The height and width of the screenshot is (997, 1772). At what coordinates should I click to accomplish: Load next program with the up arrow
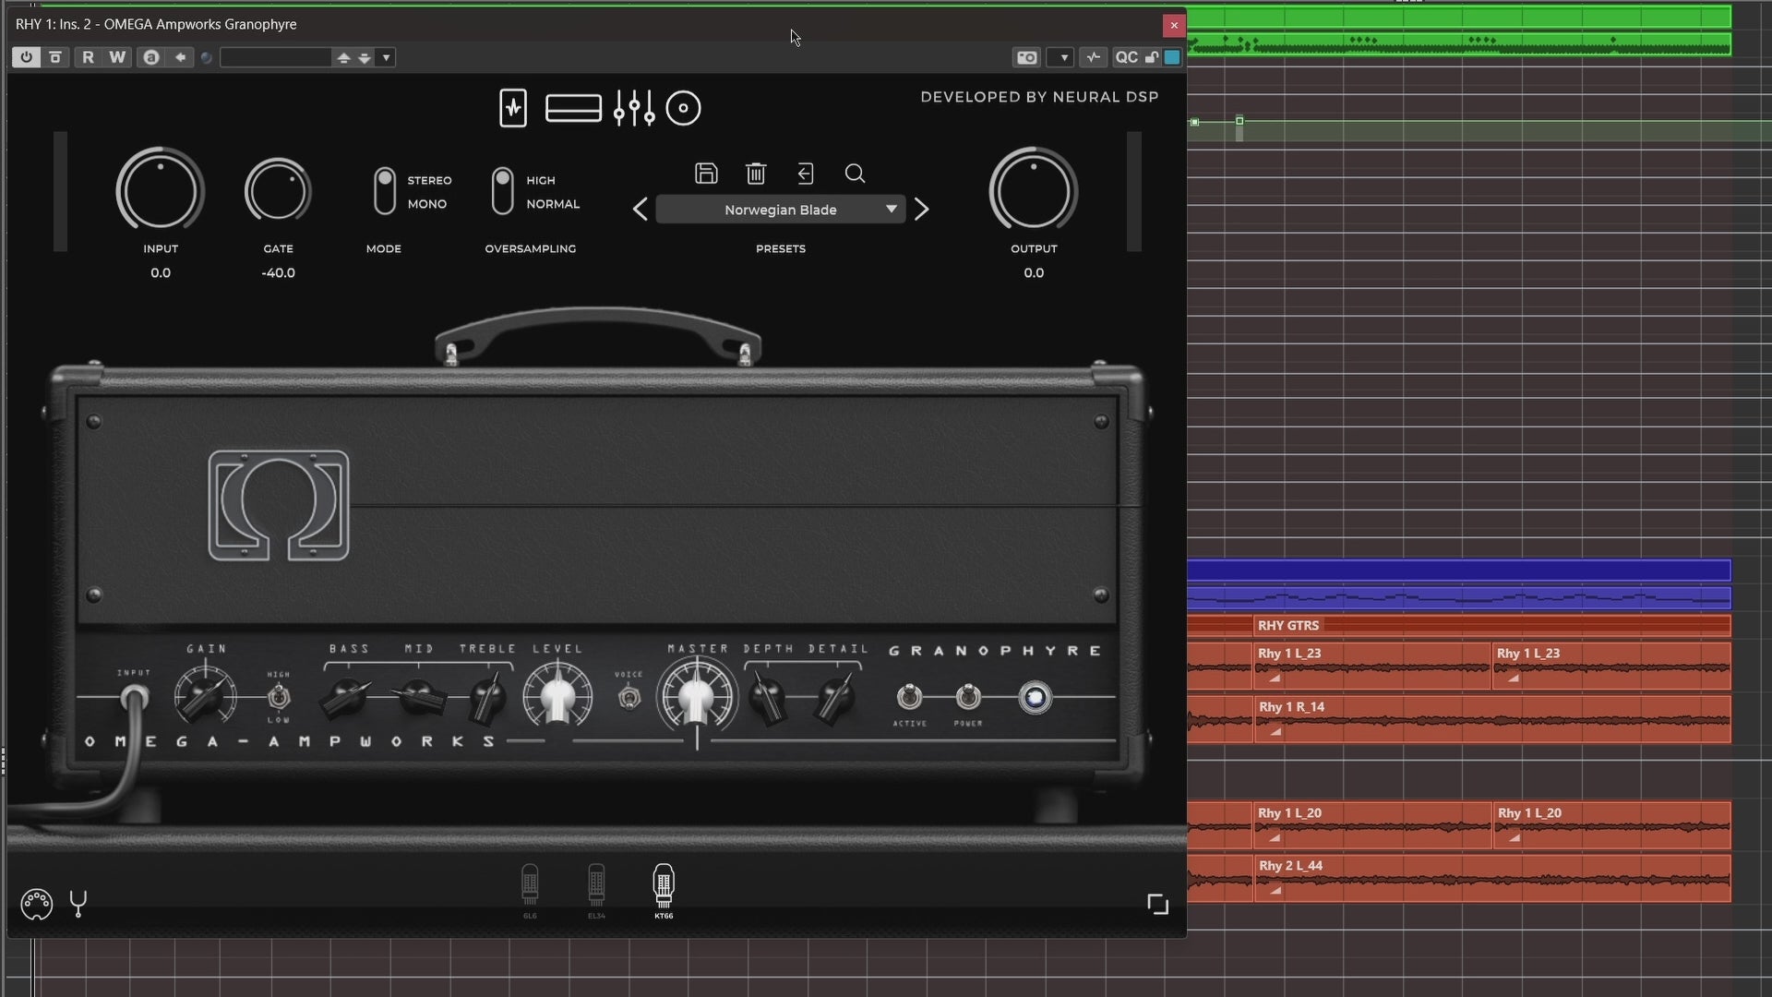(x=343, y=57)
